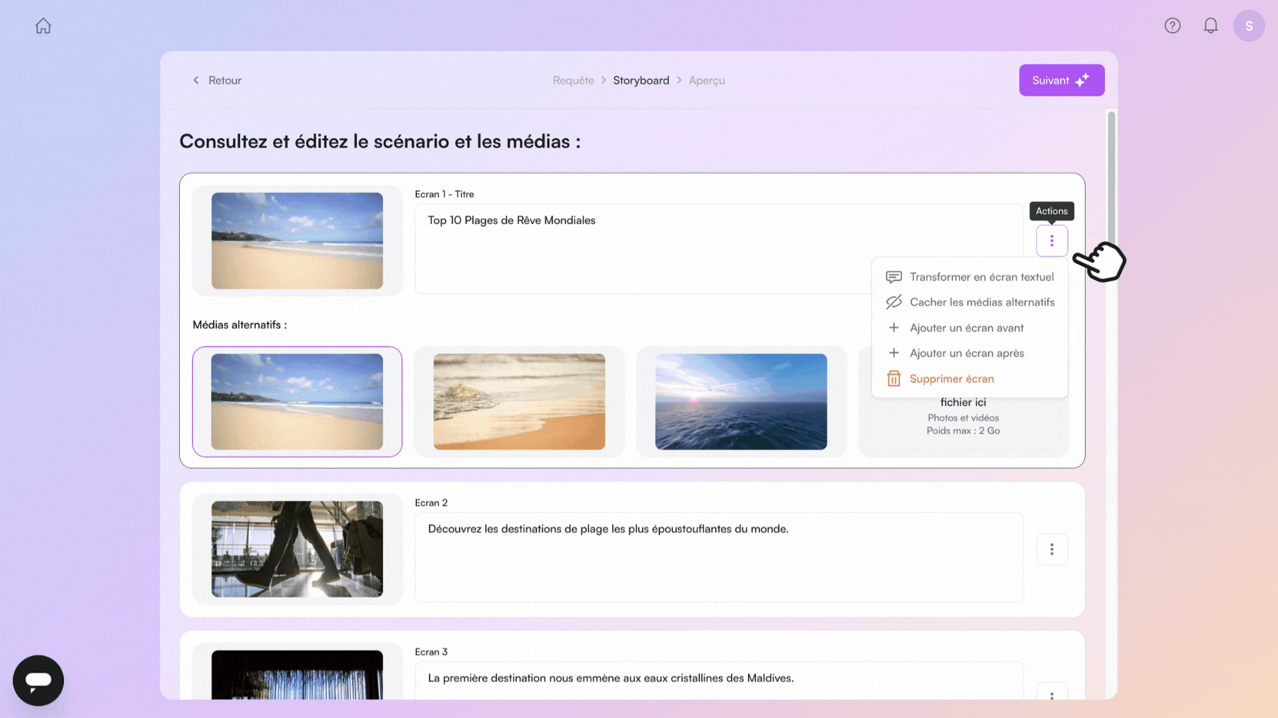
Task: Choose Ajouter un écran avant
Action: (x=970, y=328)
